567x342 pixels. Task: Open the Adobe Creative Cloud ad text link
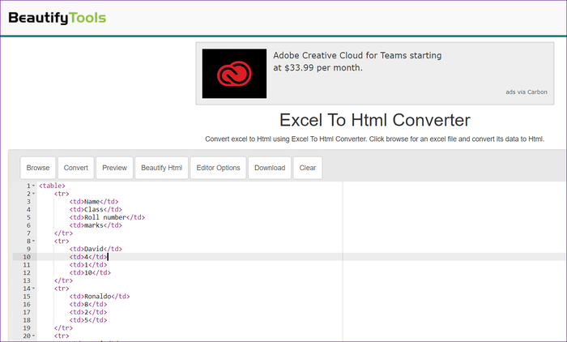click(357, 62)
